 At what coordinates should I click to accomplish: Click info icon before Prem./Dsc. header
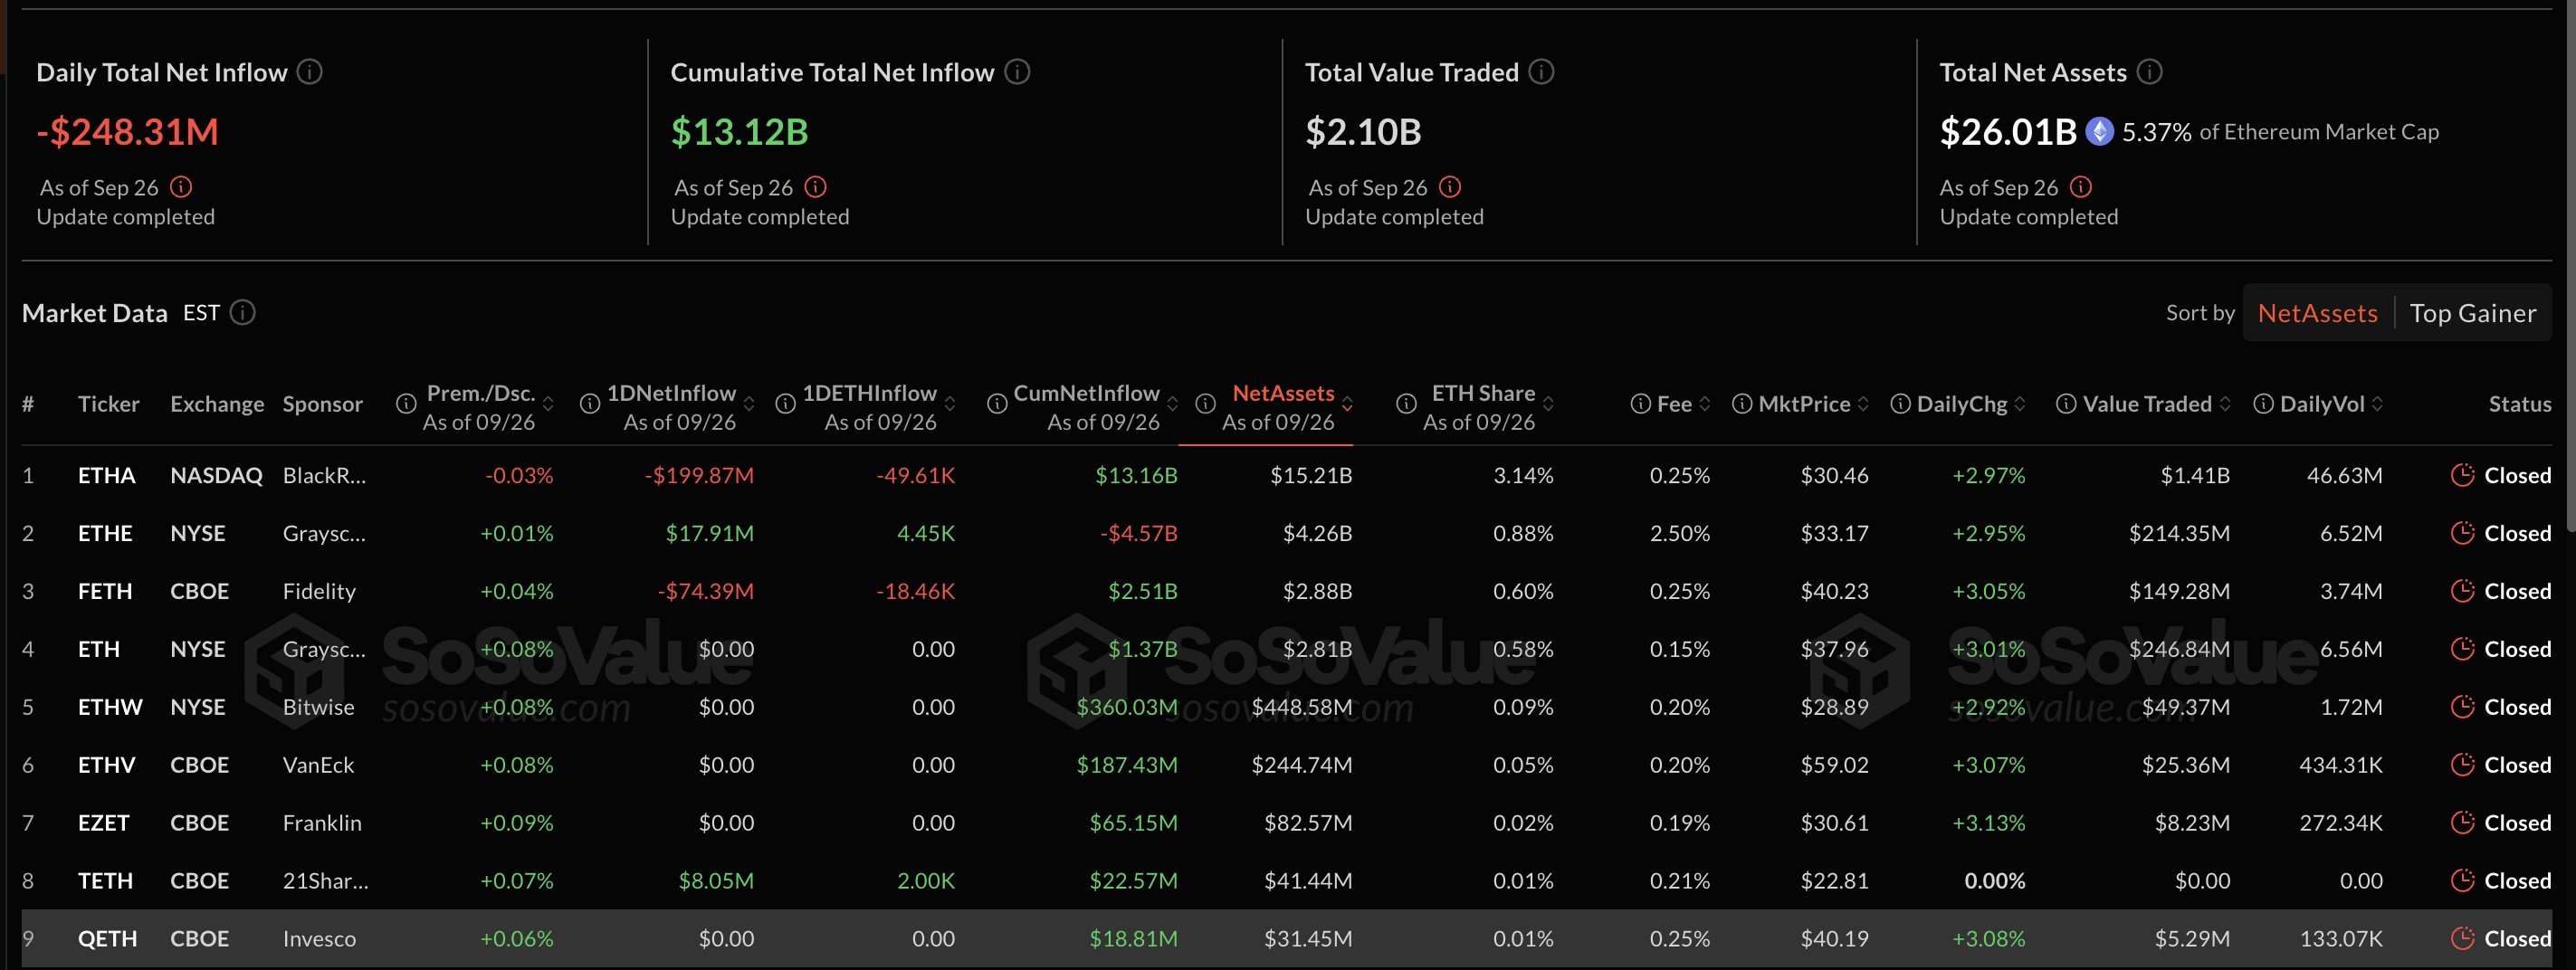(x=406, y=404)
